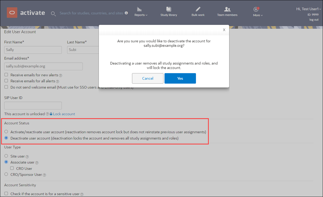Click help icon beside new alerts
Image resolution: width=323 pixels, height=197 pixels.
tap(60, 75)
